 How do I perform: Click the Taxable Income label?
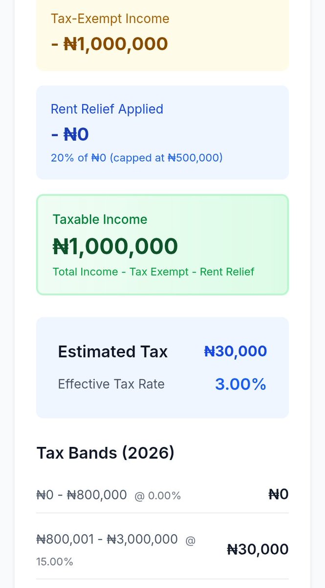pyautogui.click(x=100, y=220)
